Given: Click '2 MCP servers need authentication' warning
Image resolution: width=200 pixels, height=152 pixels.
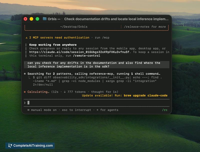Looking at the screenshot, I should 59,38.
